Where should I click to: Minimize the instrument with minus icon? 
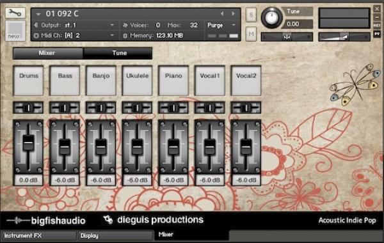click(377, 17)
